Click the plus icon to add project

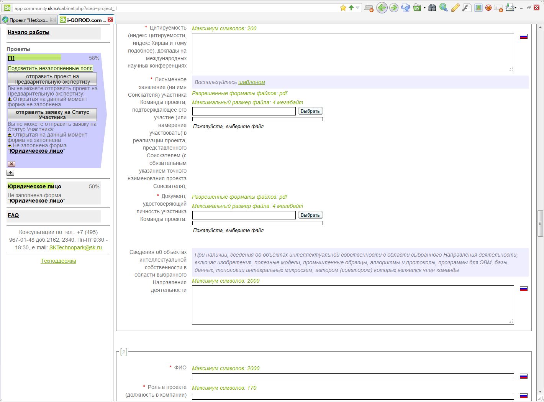pyautogui.click(x=10, y=173)
